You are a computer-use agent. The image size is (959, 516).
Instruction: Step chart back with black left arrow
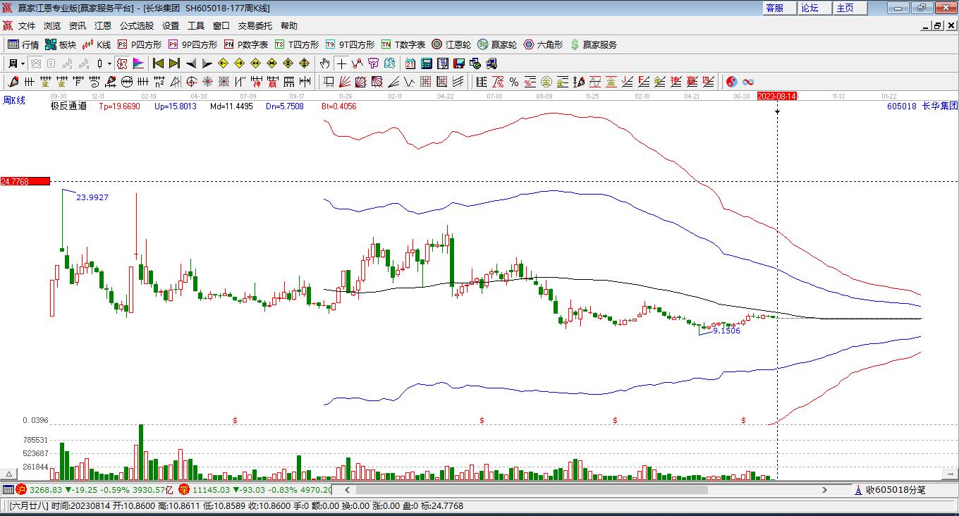pos(190,63)
